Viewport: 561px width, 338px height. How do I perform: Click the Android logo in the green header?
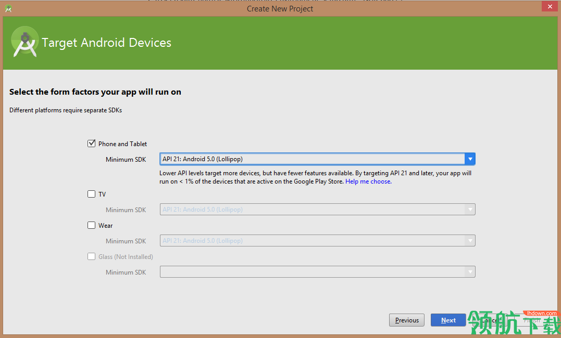pos(25,42)
